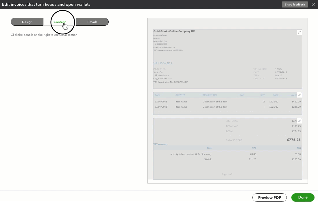Select the Content tab
Screen dimensions: 318x202
[x=60, y=22]
